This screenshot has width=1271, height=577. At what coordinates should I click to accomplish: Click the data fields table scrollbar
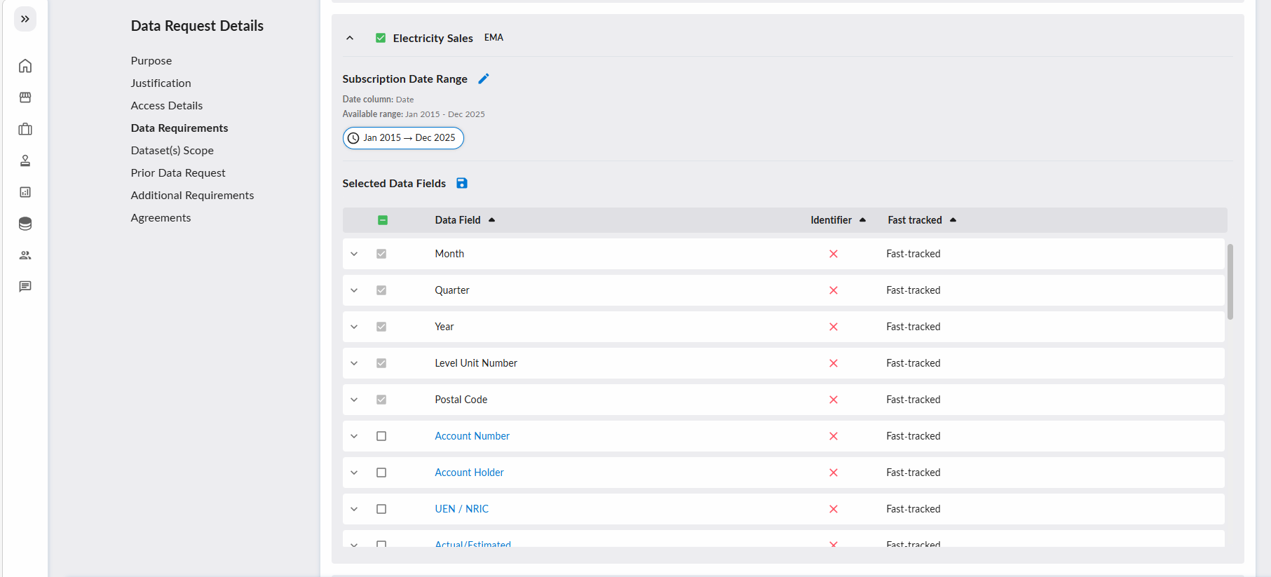click(x=1230, y=282)
